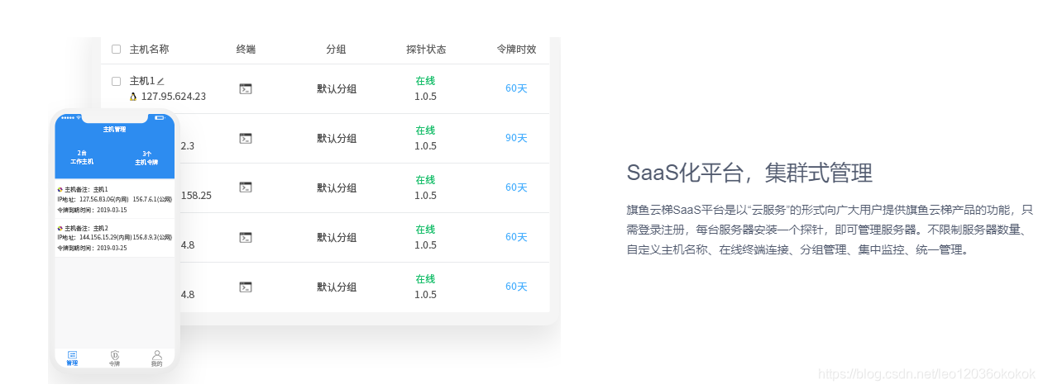Toggle the select-all checkbox beside 主机名称
The height and width of the screenshot is (389, 1043).
coord(116,50)
